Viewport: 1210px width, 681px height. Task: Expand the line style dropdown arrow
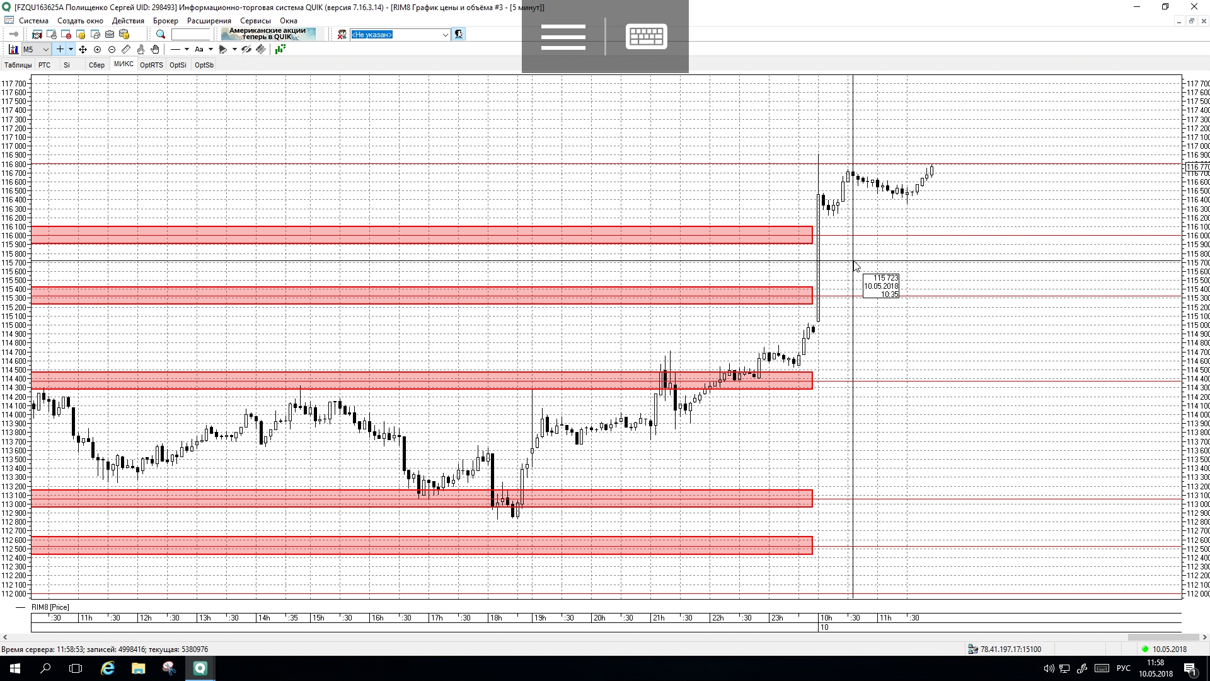tap(187, 49)
